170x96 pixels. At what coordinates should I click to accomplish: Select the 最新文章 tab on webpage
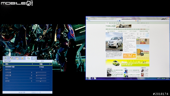pyautogui.click(x=132, y=34)
